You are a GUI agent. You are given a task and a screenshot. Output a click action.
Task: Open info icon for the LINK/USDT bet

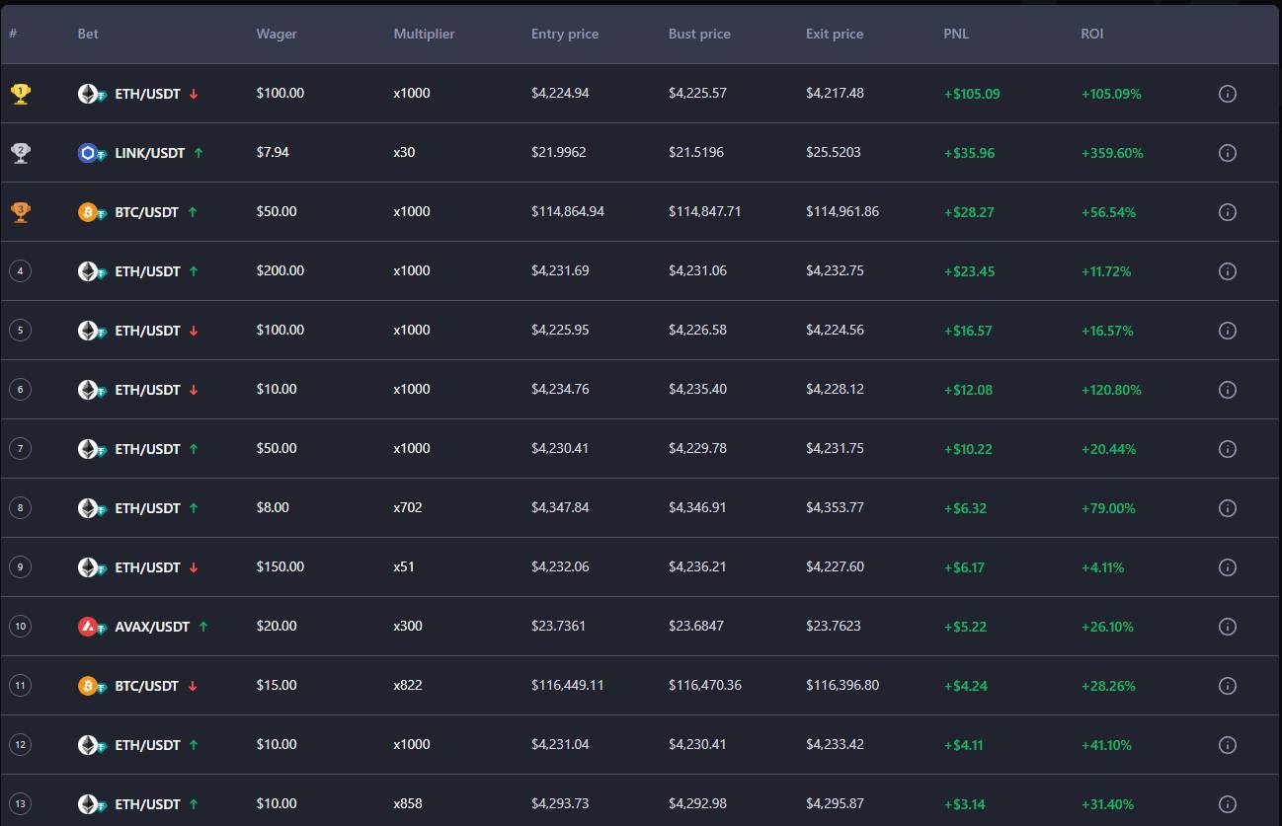click(1228, 153)
